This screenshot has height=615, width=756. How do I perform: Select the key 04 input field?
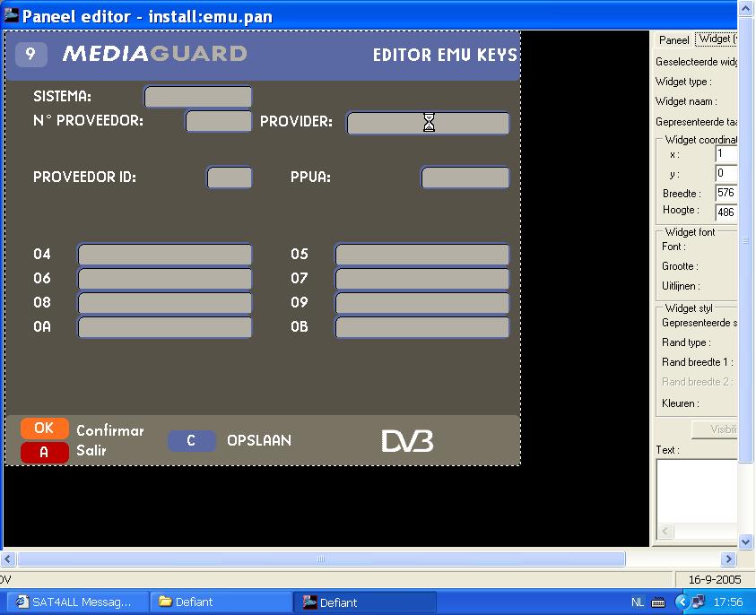click(x=165, y=254)
